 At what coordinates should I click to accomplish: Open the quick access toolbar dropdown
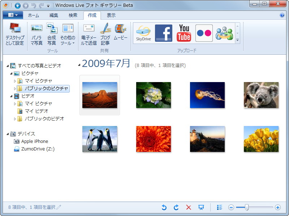click(x=48, y=6)
